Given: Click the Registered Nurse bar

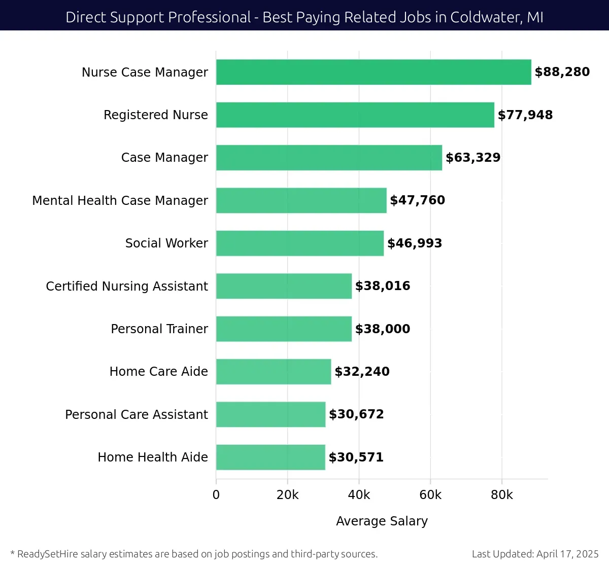Looking at the screenshot, I should point(355,115).
